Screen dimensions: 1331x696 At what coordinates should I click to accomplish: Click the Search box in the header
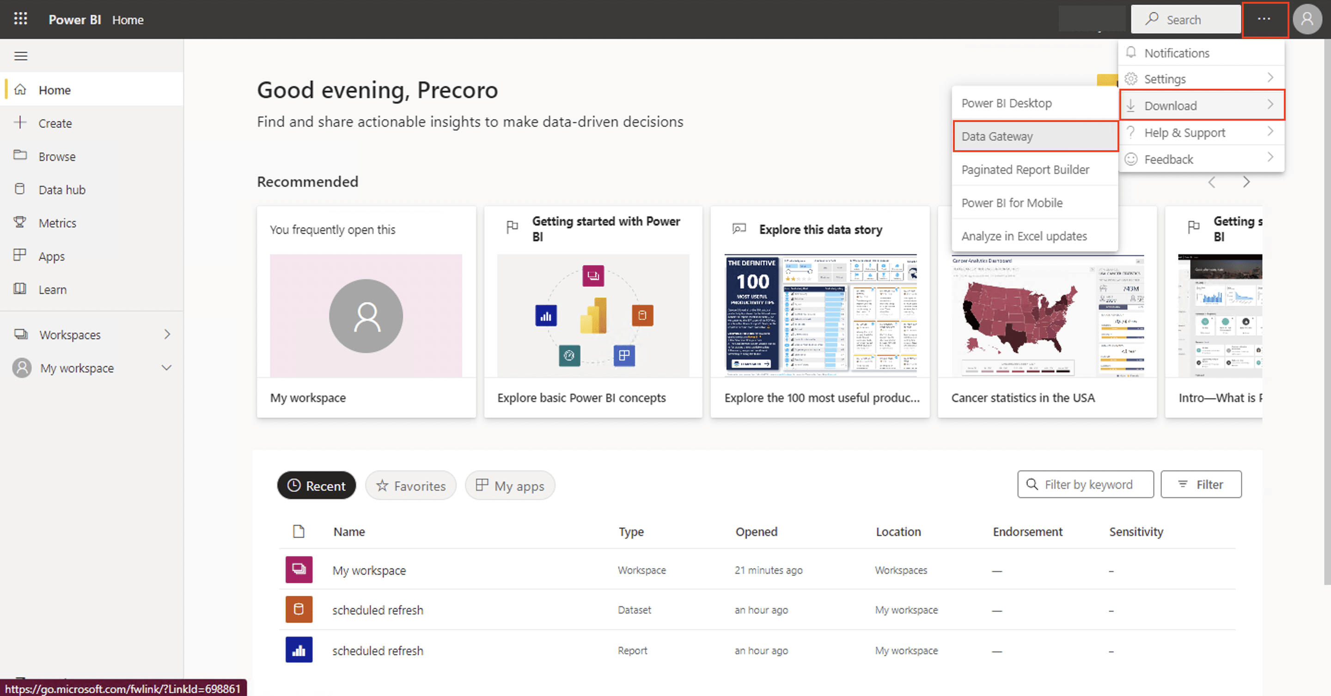tap(1185, 19)
